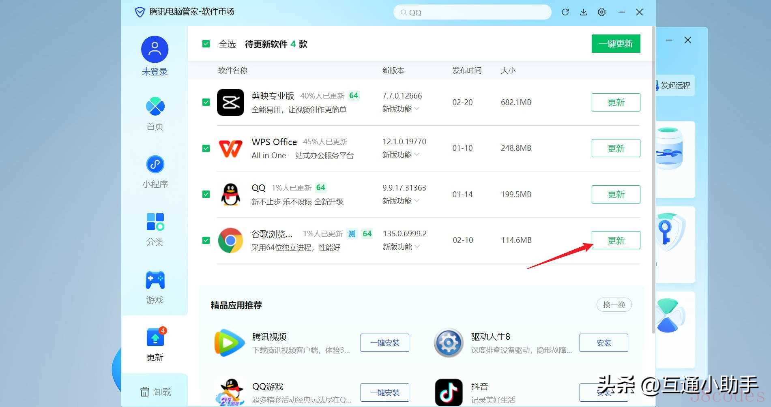Expand 新版功能 for 谷歌浏览器
Screen dimensions: 771x407
401,247
